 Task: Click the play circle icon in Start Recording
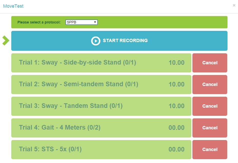96,41
